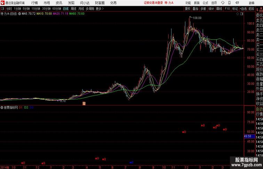Select the 日线 daily period
Viewport: 263px width, 169px height.
coord(66,9)
